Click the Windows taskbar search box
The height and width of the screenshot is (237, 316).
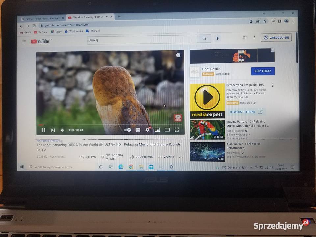(62, 167)
